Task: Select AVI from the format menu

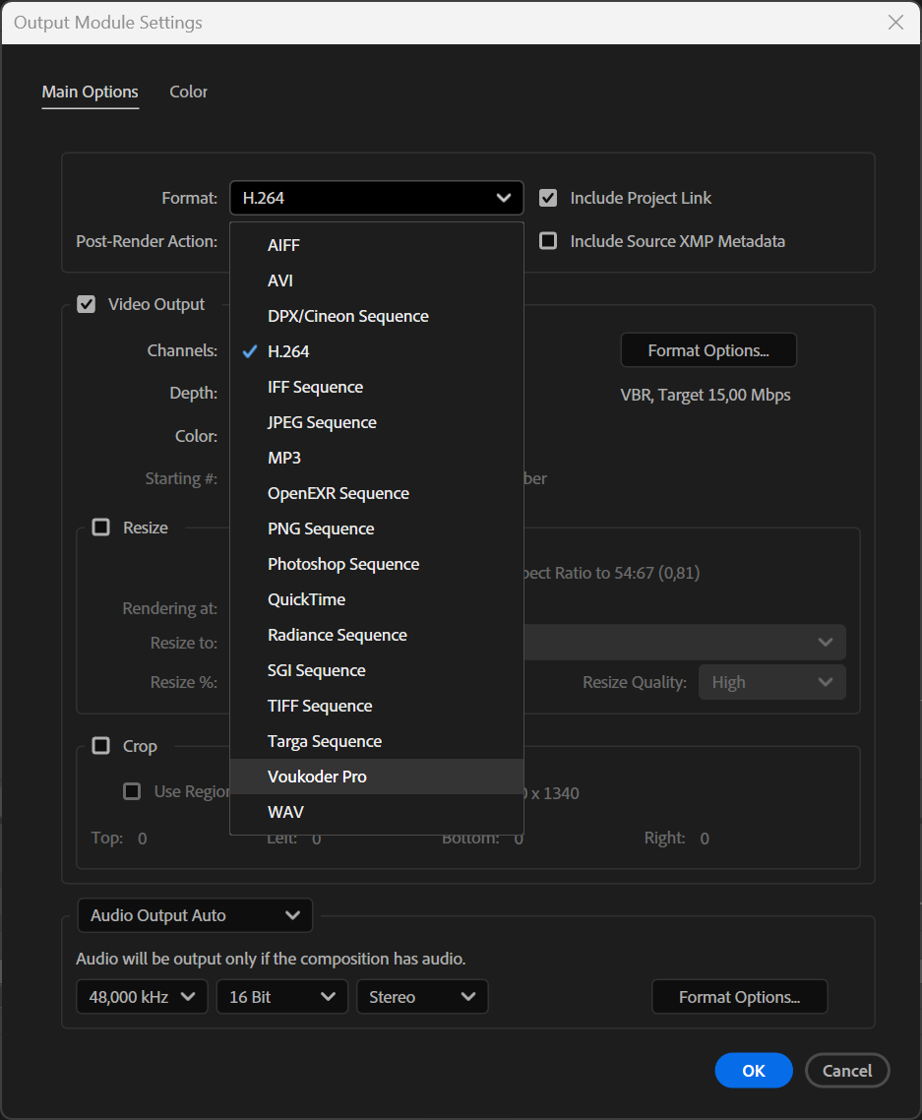Action: point(280,280)
